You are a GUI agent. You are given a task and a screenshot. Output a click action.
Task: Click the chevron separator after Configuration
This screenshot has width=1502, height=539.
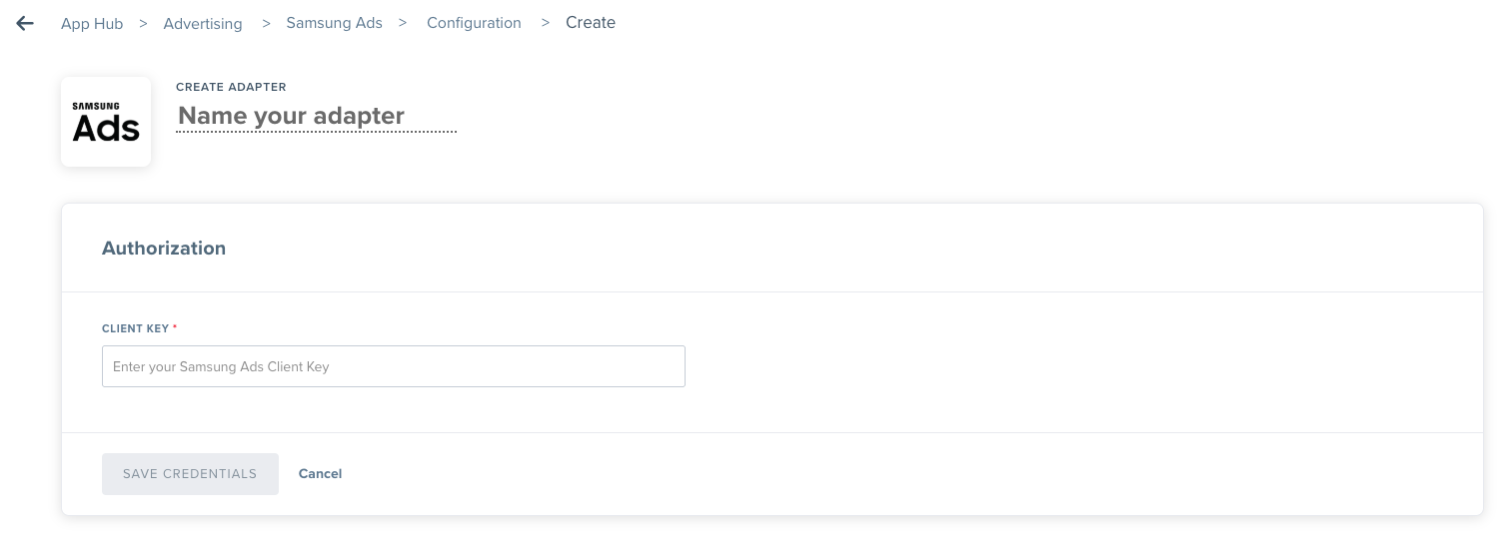coord(546,22)
